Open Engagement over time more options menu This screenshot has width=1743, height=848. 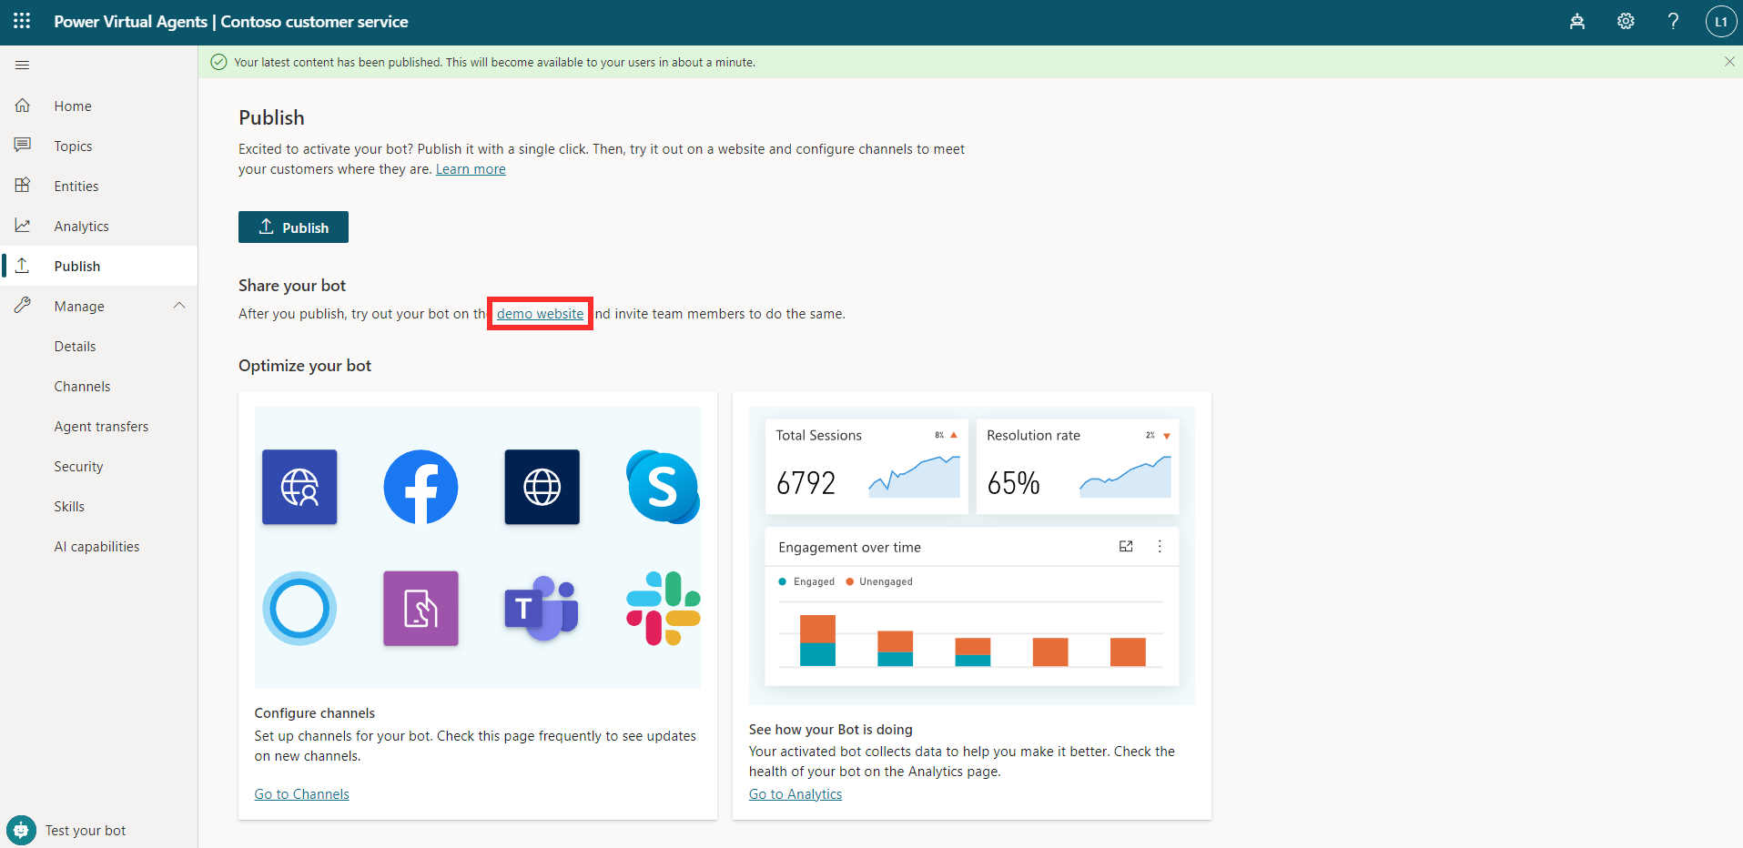coord(1160,547)
